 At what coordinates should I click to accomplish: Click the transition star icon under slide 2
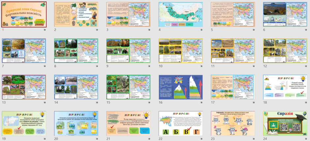point(97,30)
